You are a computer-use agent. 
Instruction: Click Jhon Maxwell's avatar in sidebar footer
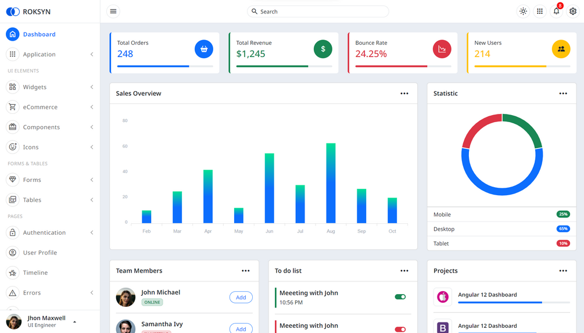click(x=14, y=322)
